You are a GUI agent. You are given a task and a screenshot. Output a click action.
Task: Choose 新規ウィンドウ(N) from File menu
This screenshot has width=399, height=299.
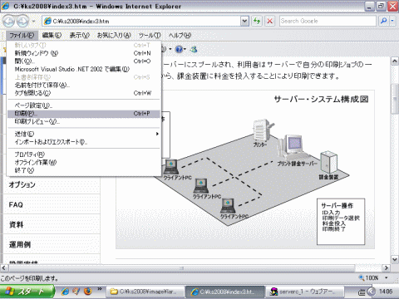pos(84,53)
